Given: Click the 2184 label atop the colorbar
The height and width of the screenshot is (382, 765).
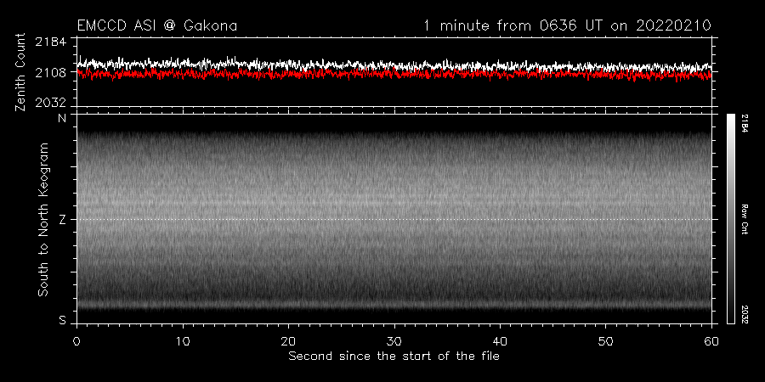Looking at the screenshot, I should [x=745, y=123].
